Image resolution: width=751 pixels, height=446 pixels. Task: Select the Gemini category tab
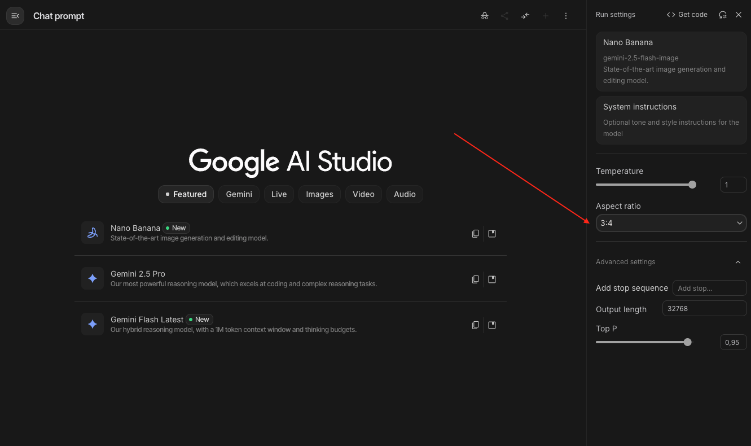click(239, 194)
